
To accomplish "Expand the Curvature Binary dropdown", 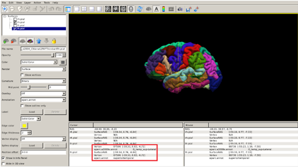I will pyautogui.click(x=43, y=81).
